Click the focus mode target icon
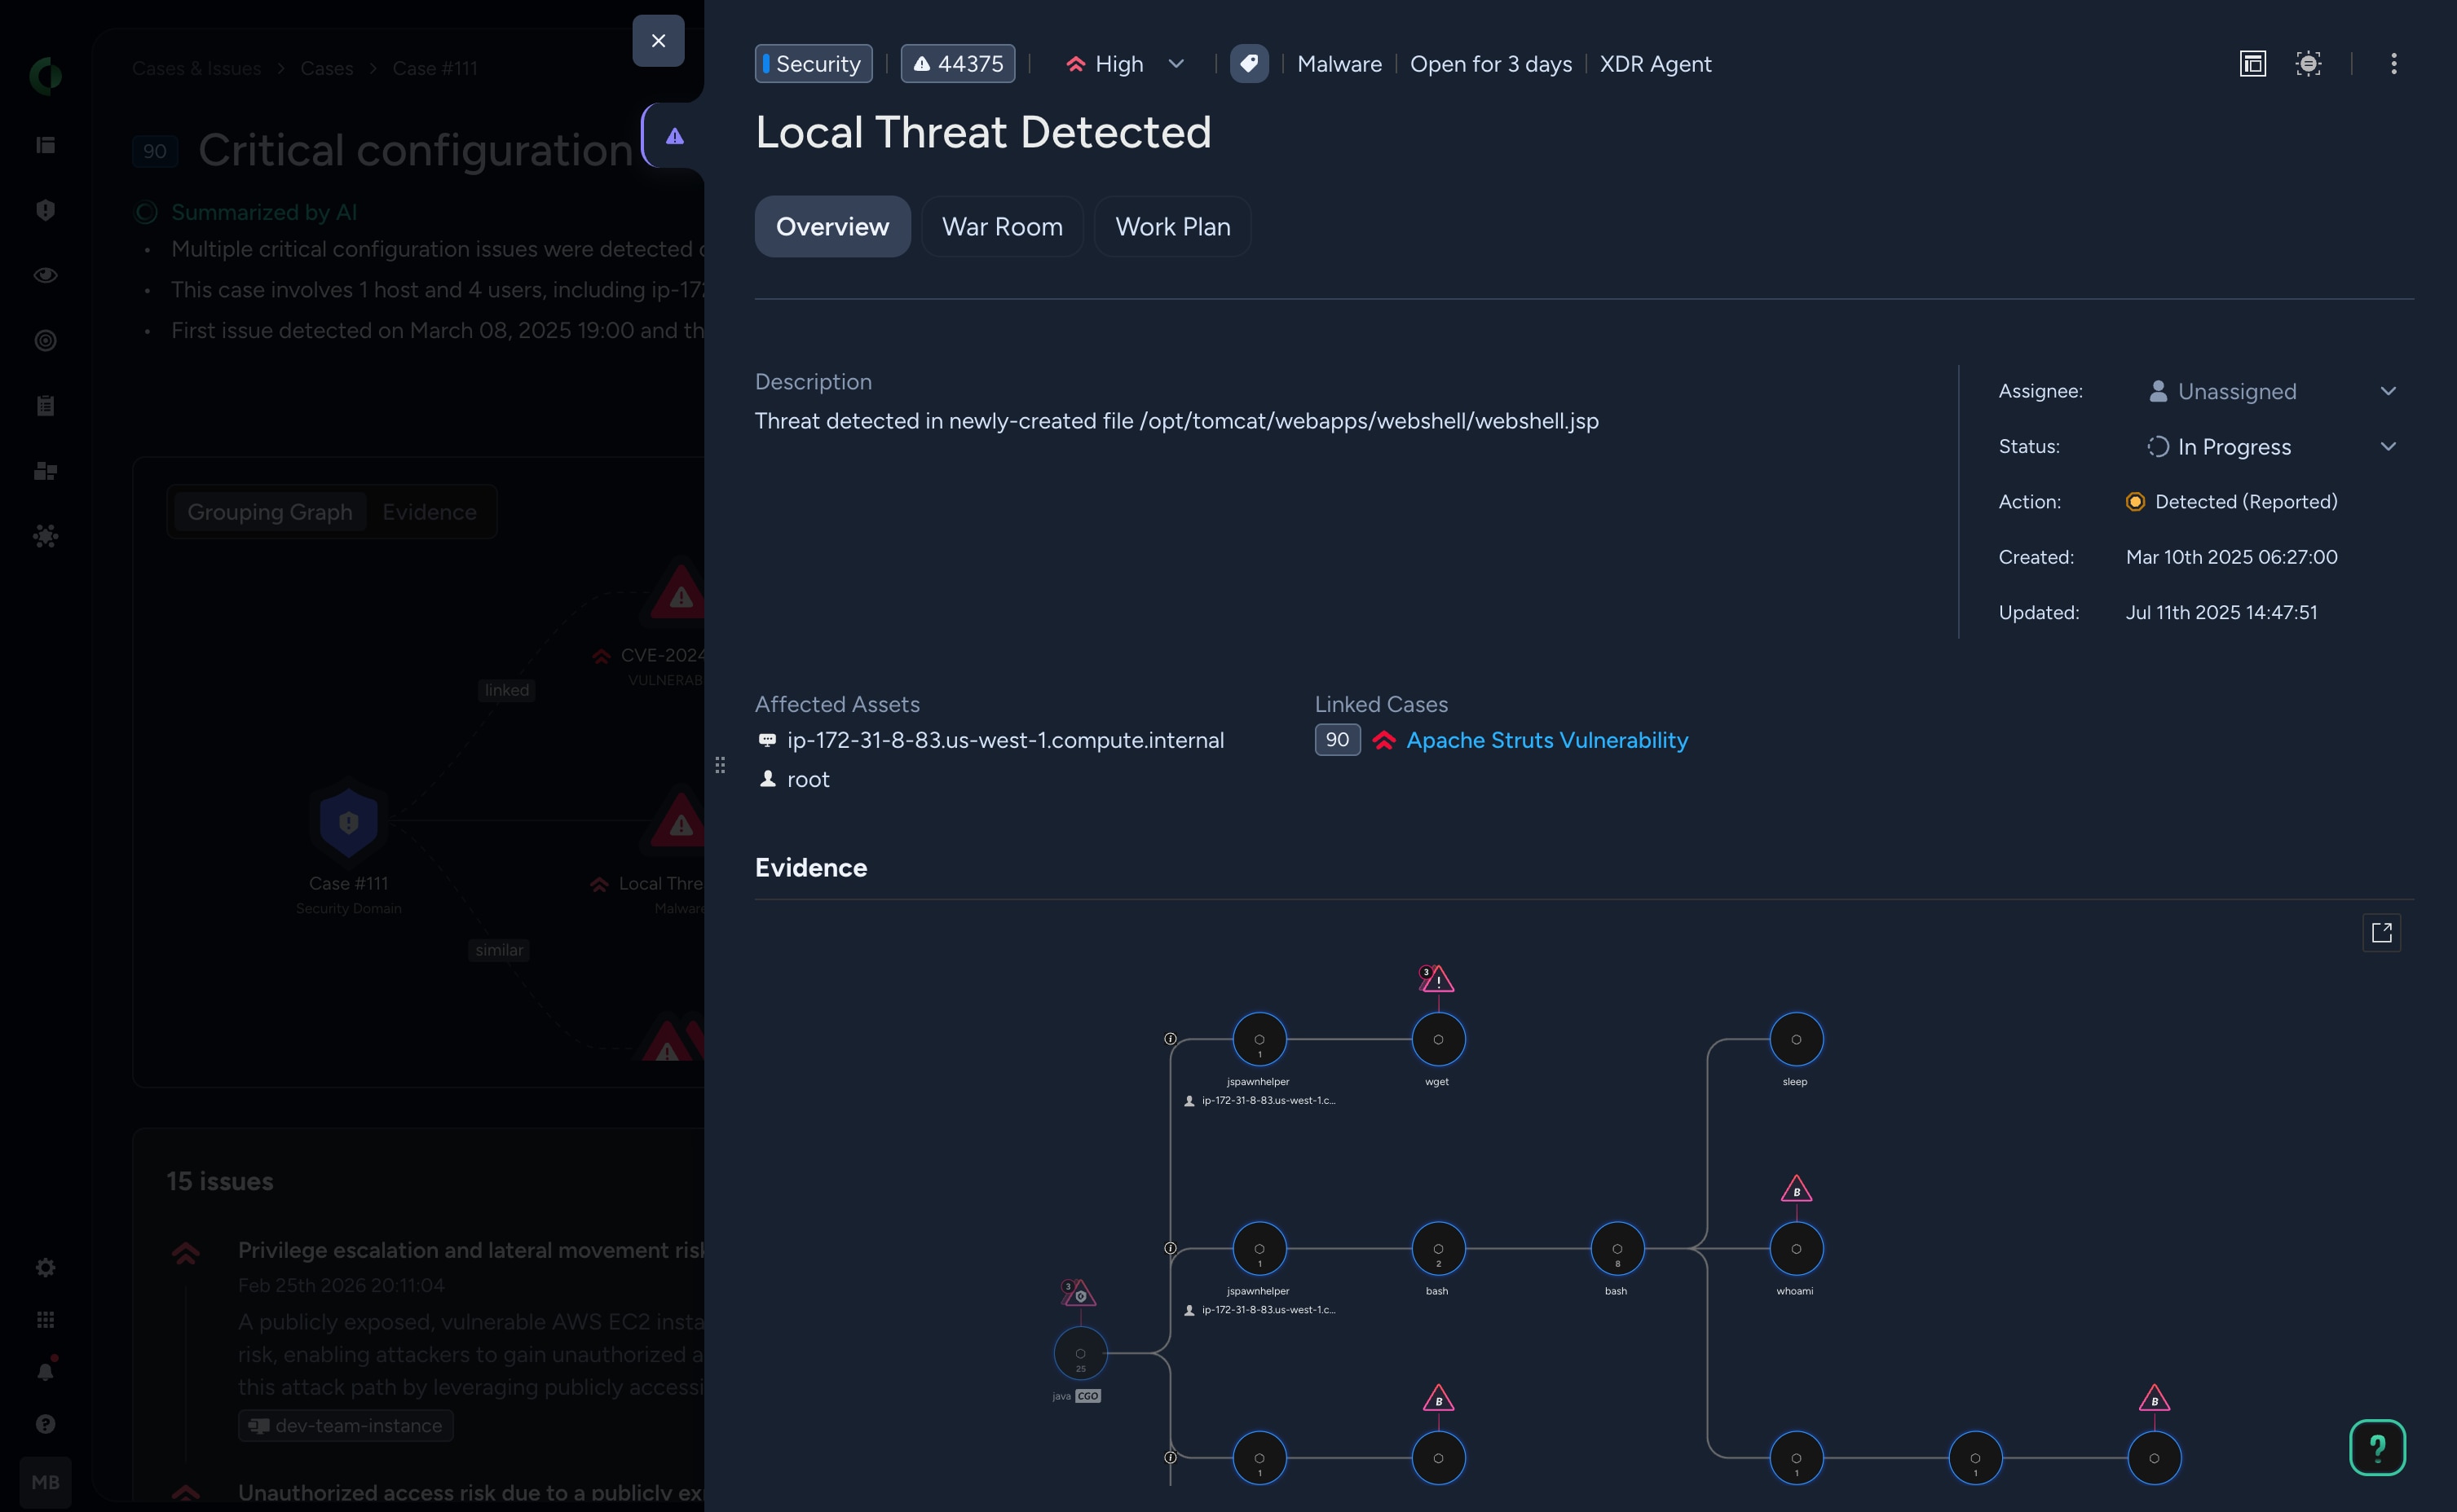 (2308, 64)
